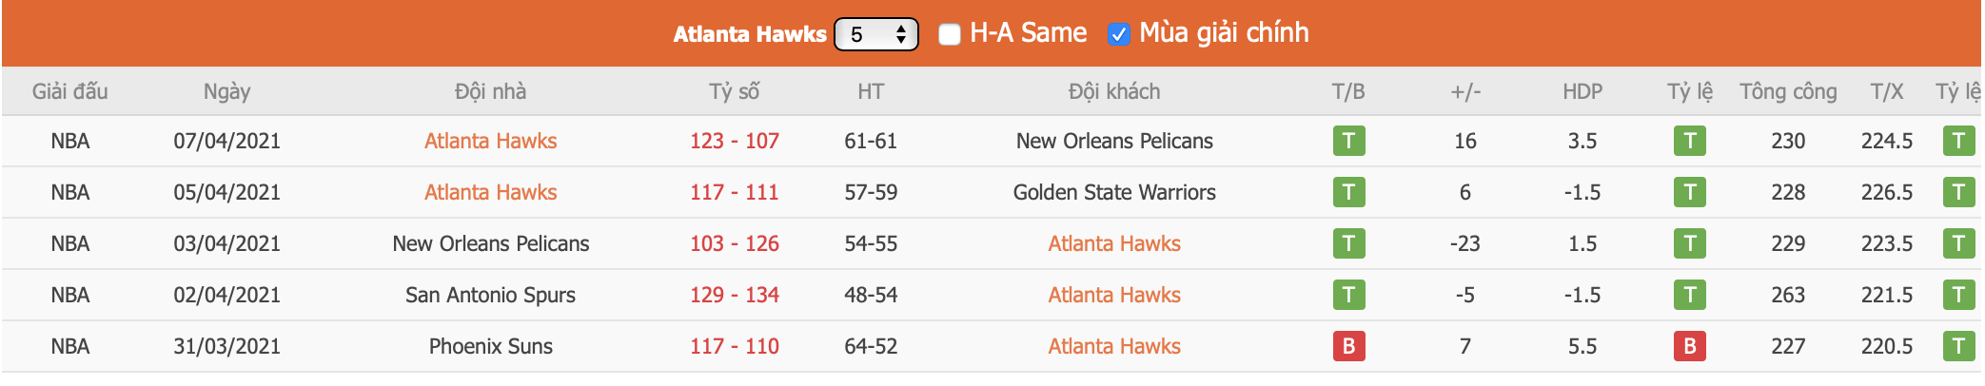The image size is (1985, 386).
Task: Open Atlanta Hawks home link for 07/04/2021
Action: [x=490, y=141]
